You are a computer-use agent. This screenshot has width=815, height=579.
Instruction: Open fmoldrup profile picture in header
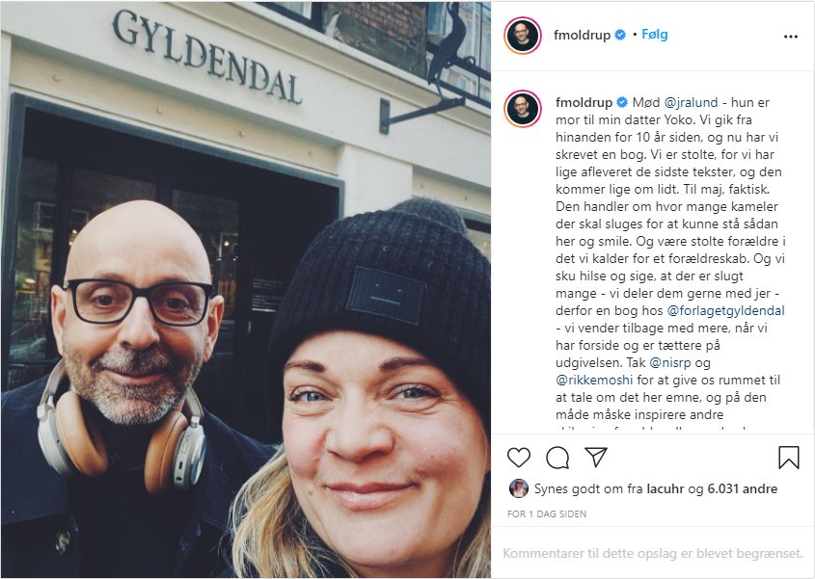coord(523,36)
